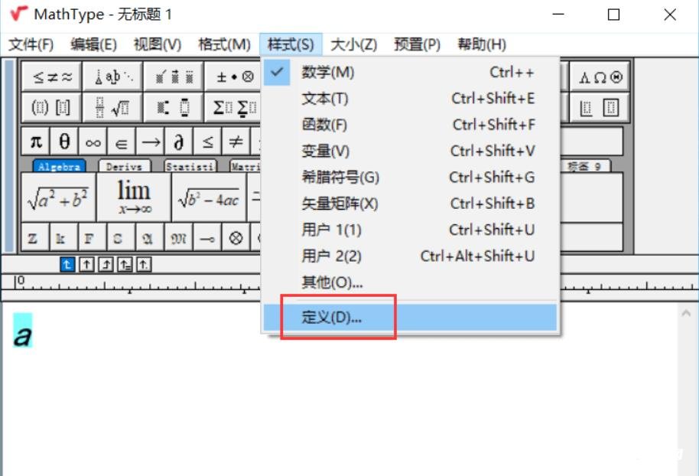
Task: Open the summation templates palette
Action: coord(233,106)
